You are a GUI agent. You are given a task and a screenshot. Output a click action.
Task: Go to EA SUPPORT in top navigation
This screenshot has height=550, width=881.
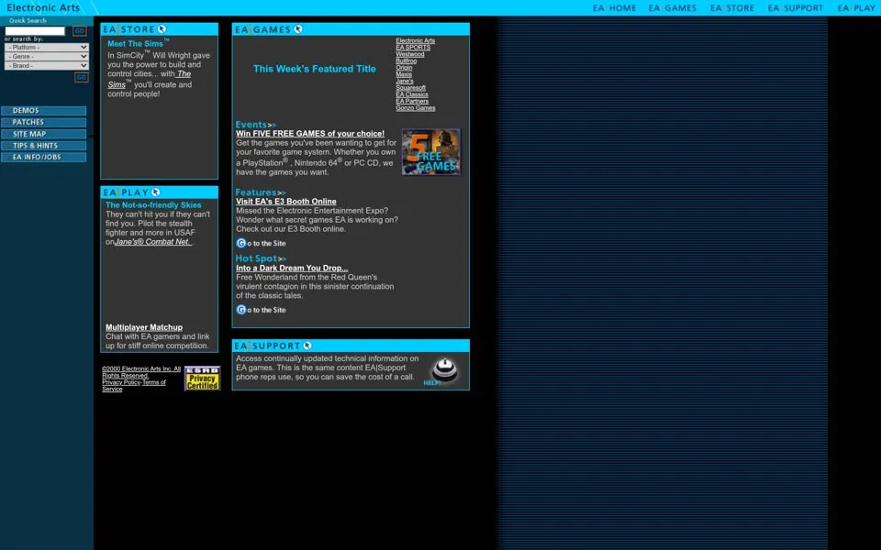click(795, 8)
